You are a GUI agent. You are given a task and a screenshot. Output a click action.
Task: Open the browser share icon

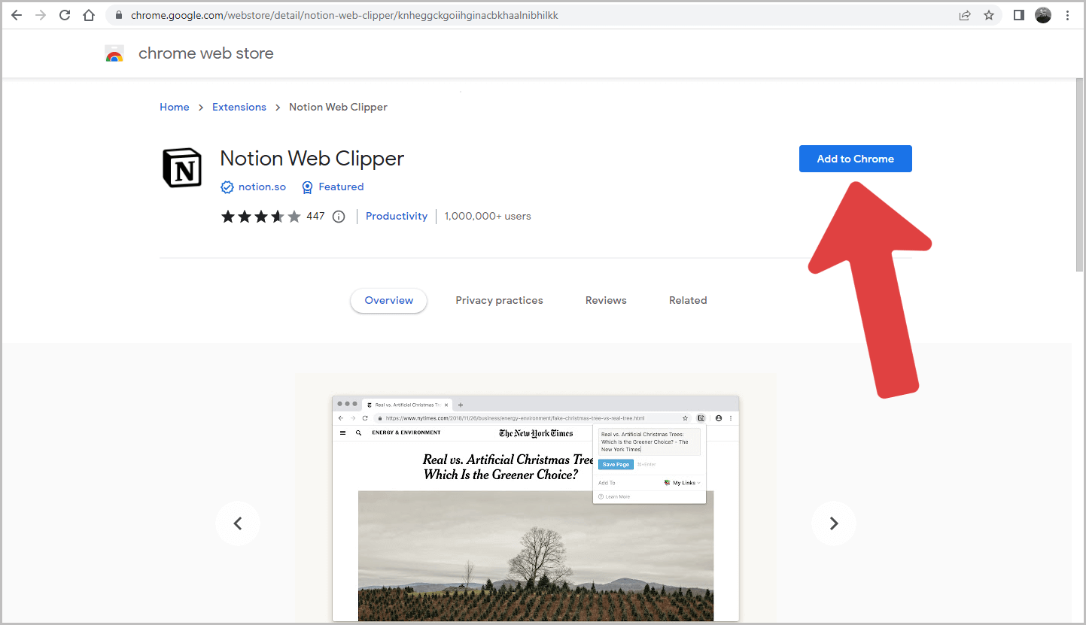tap(964, 15)
